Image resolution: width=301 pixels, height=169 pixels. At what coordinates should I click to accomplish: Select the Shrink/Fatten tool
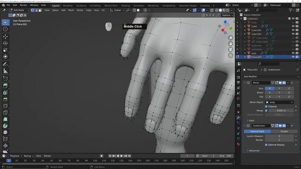(5, 146)
